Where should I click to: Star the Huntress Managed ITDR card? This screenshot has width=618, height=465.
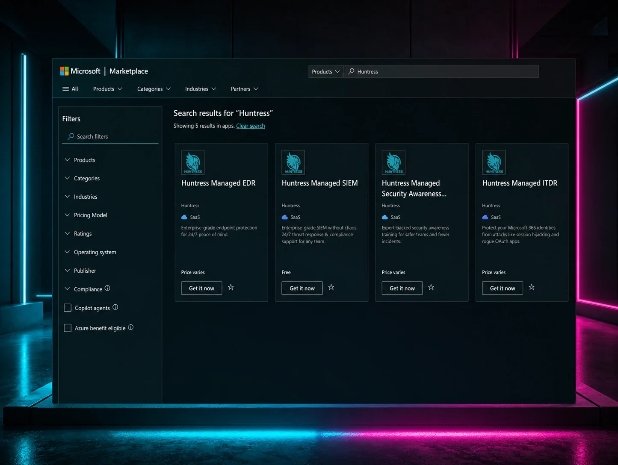tap(532, 287)
